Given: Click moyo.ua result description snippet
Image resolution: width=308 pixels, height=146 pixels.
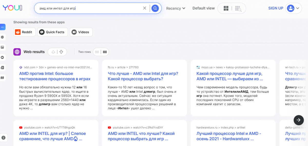Looking at the screenshot, I should click(233, 96).
